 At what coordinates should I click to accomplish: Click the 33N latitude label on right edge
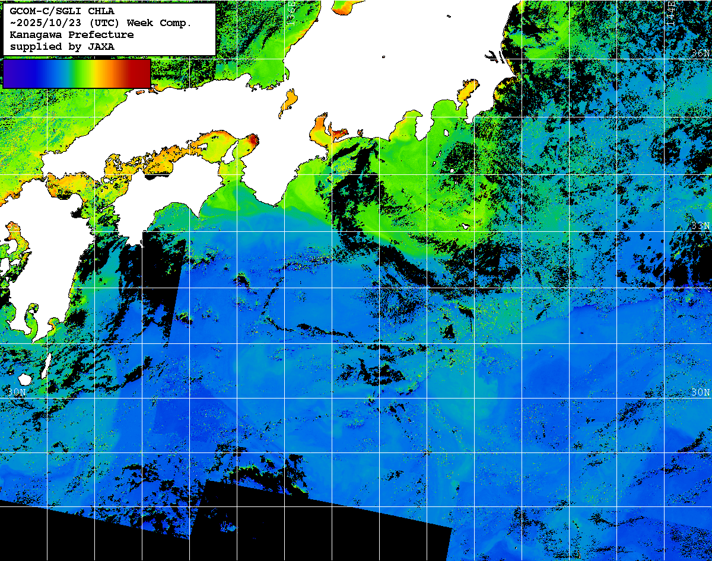[x=700, y=226]
